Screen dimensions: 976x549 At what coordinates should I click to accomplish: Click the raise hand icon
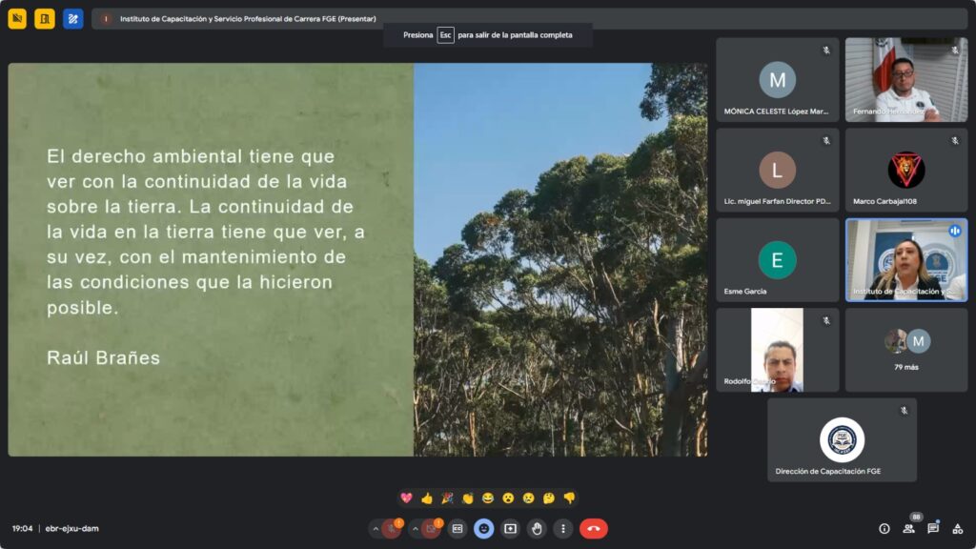[537, 528]
